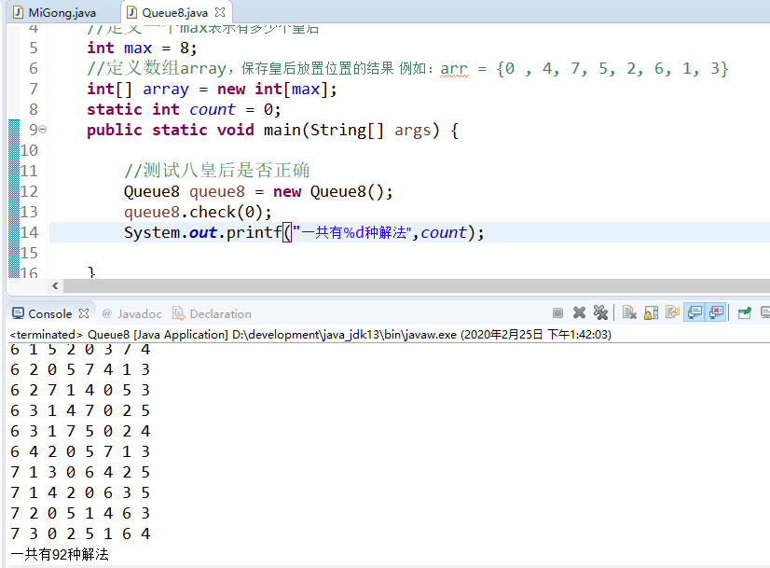Click 'array' in the array declaration line
Screen dimensions: 770x568
pos(166,90)
